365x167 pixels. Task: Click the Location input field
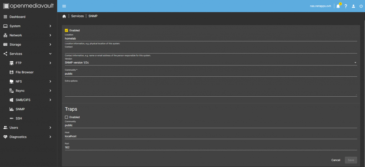coord(210,39)
